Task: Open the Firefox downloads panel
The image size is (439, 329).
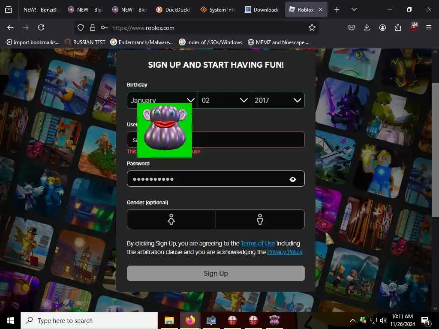Action: (367, 27)
